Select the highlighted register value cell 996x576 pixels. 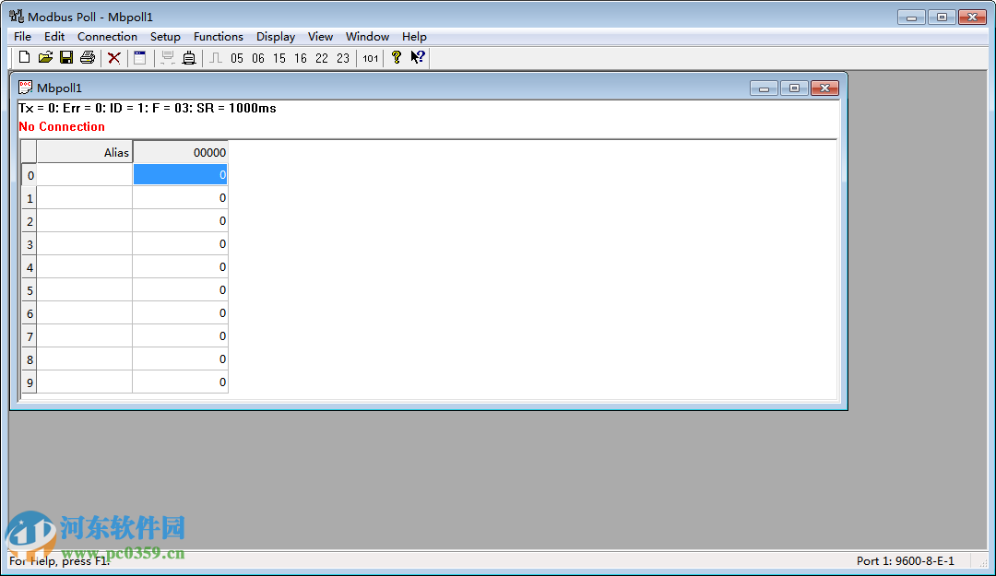pos(180,174)
